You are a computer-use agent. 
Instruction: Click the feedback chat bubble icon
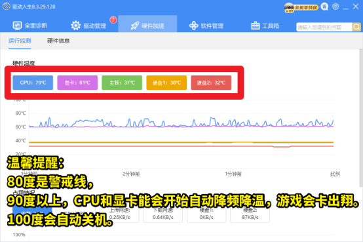[324, 7]
